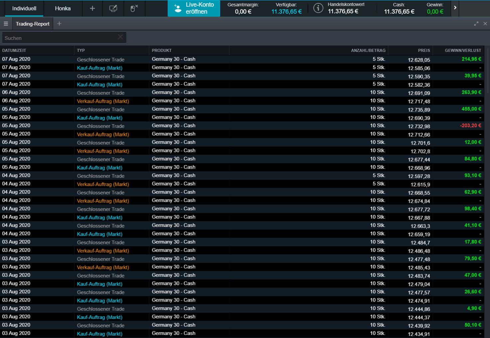Select price cell 12.717,48
Viewport: 490px width, 338px height.
pos(419,102)
